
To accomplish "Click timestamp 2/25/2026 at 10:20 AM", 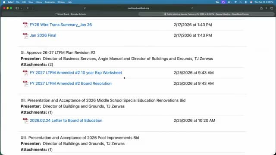I will tap(194, 121).
